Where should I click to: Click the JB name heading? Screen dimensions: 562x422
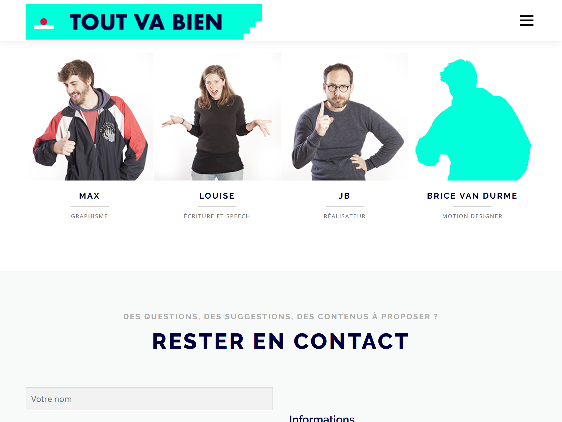point(345,196)
